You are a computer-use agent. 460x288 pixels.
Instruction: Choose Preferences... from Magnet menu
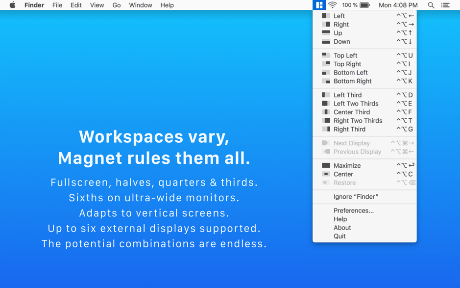pyautogui.click(x=353, y=210)
